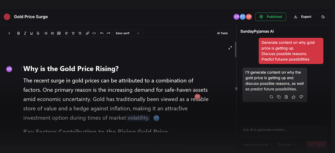Insert a code block
Image resolution: width=335 pixels, height=153 pixels.
94,33
